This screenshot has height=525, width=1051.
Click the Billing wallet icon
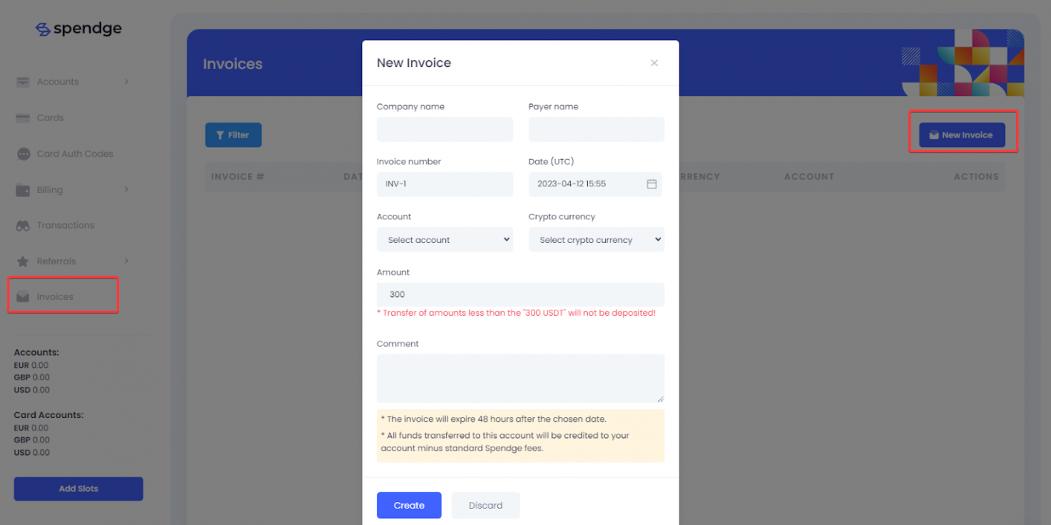23,190
